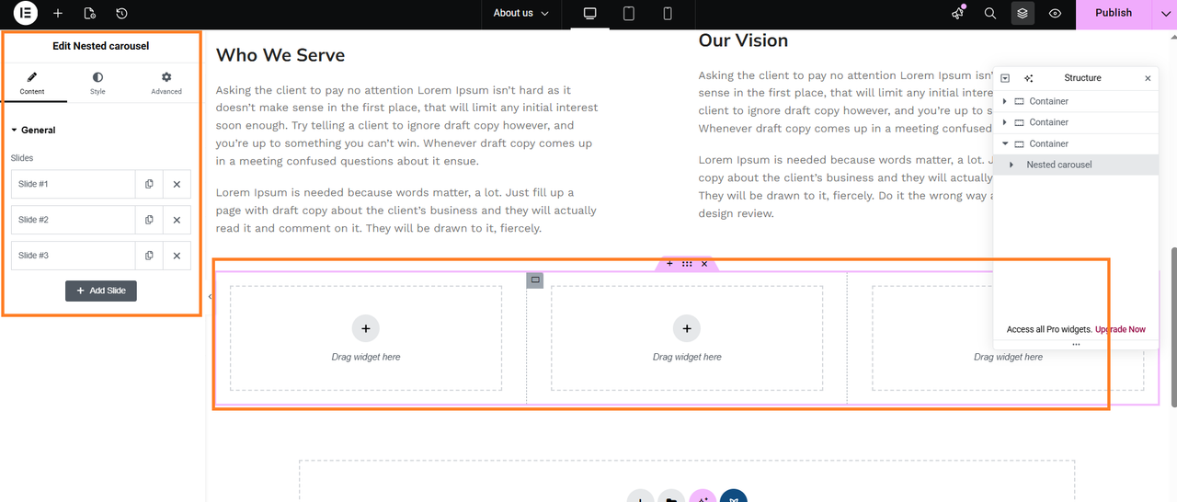The image size is (1177, 502).
Task: Open the Elementor logo menu
Action: coord(26,13)
